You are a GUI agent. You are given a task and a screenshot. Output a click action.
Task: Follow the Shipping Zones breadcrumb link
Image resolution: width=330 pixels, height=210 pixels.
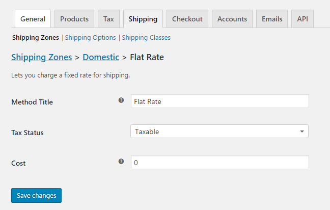(x=42, y=57)
